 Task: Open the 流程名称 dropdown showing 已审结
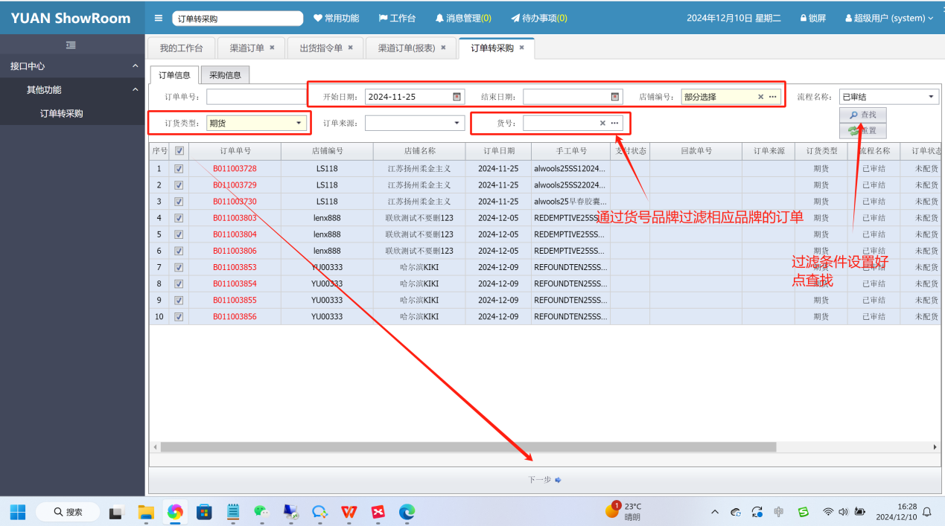[889, 97]
